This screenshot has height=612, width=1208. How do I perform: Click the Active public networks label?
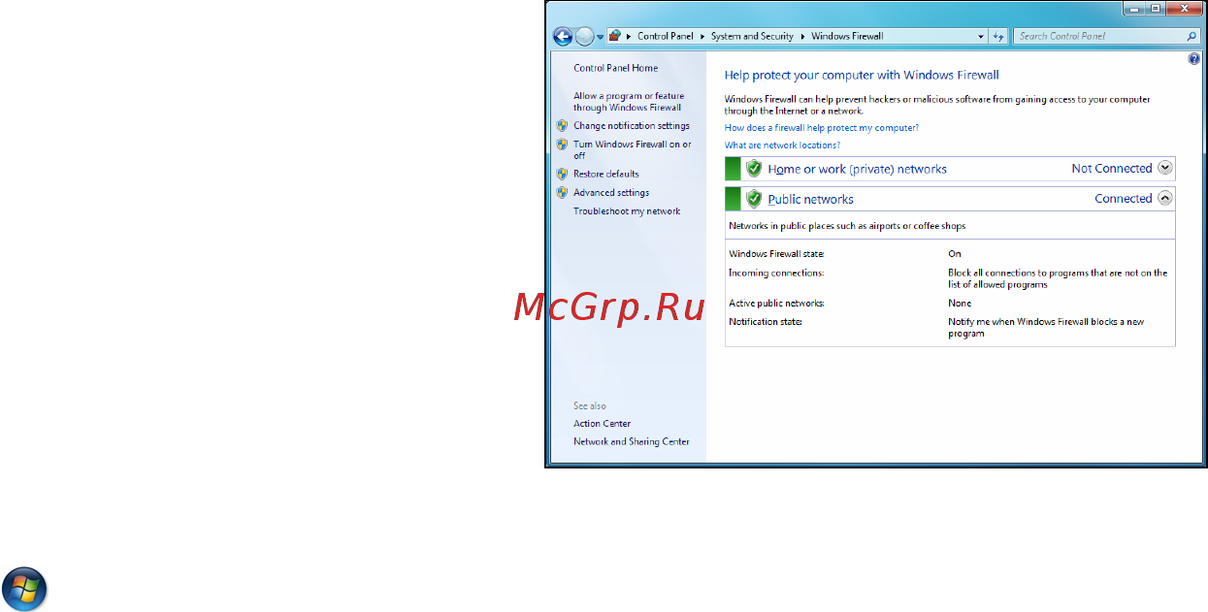tap(776, 304)
